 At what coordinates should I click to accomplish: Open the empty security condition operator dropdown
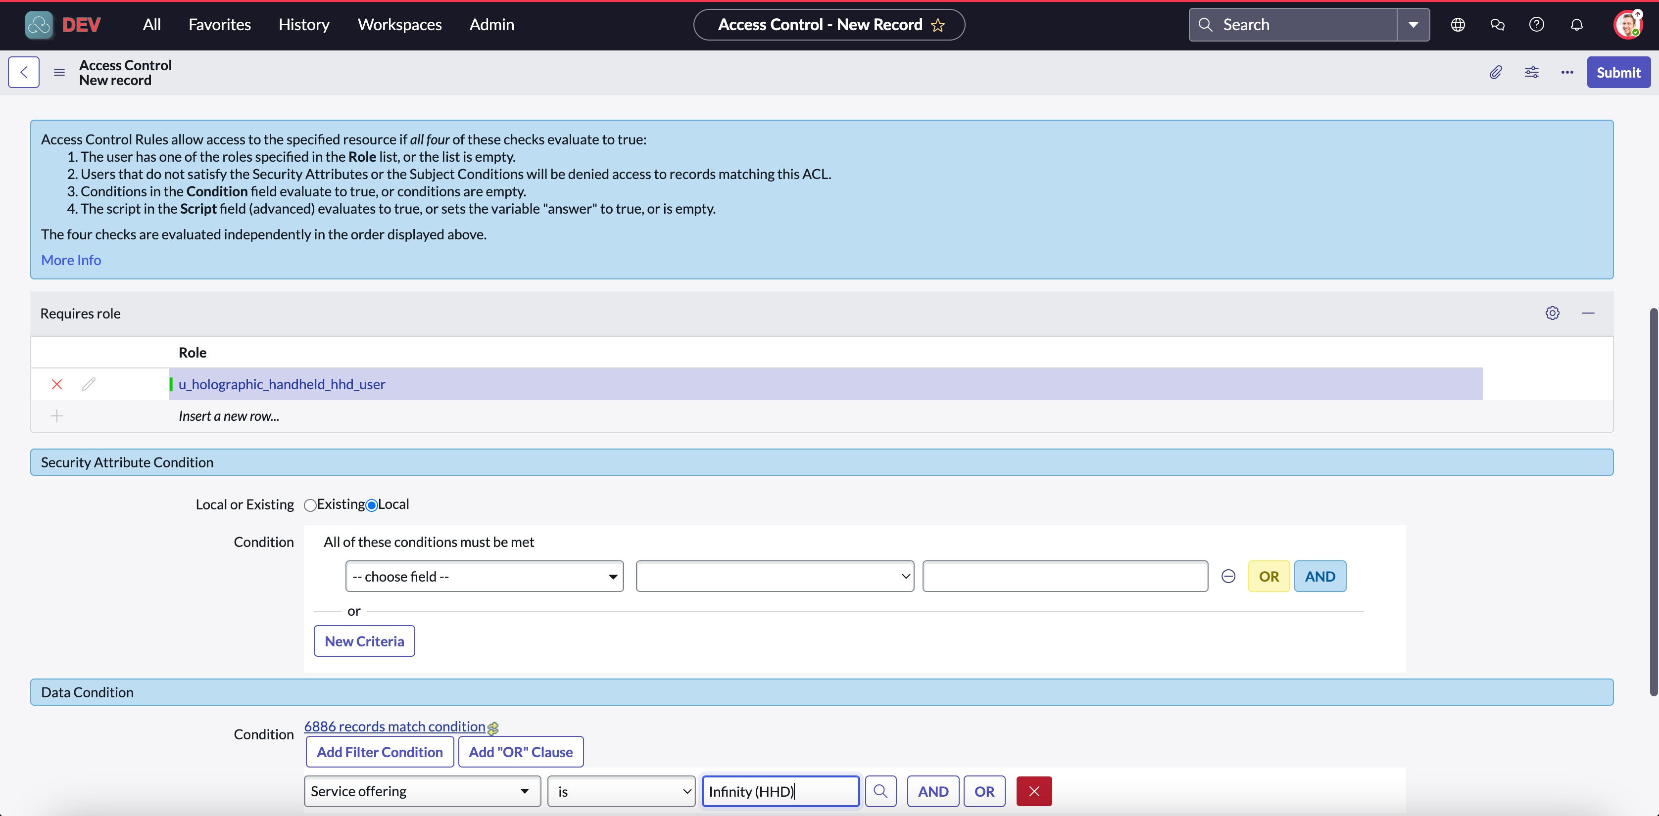coord(775,576)
